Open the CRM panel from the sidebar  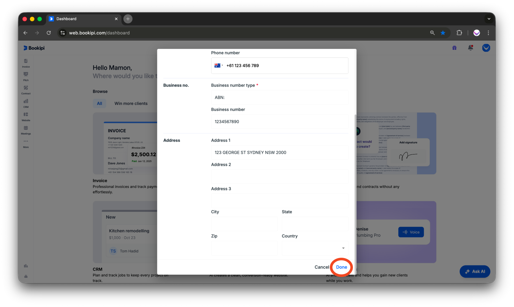click(26, 103)
